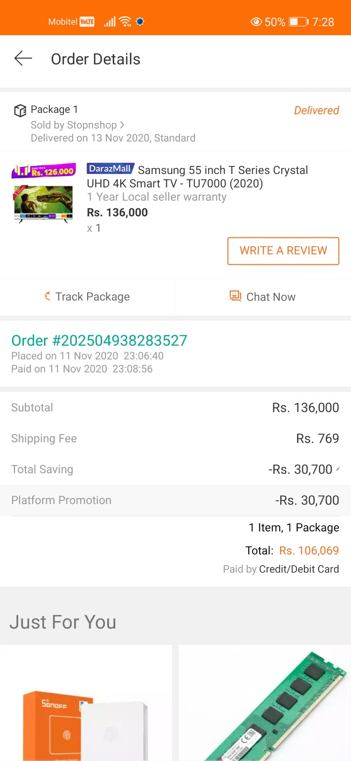This screenshot has height=761, width=351.
Task: Tap the eye comfort status icon
Action: (x=256, y=22)
